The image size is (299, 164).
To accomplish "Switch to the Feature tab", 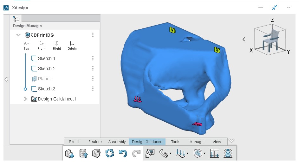I will pyautogui.click(x=95, y=142).
